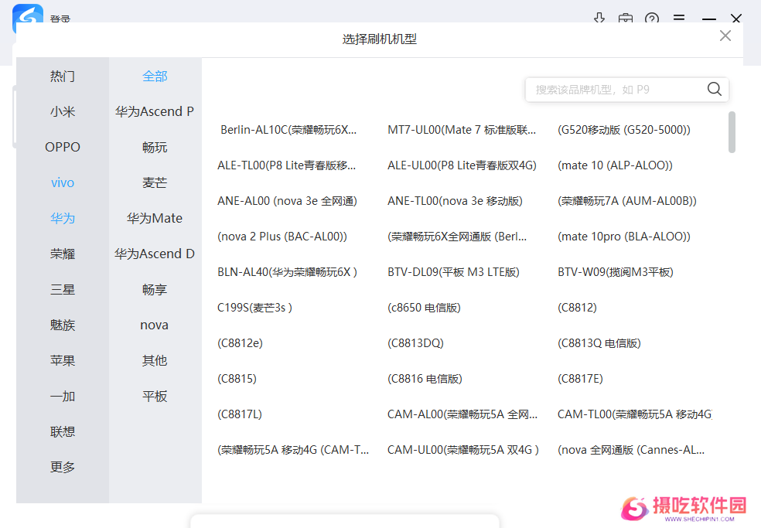Select the 小米 brand tab
This screenshot has width=761, height=528.
(63, 111)
